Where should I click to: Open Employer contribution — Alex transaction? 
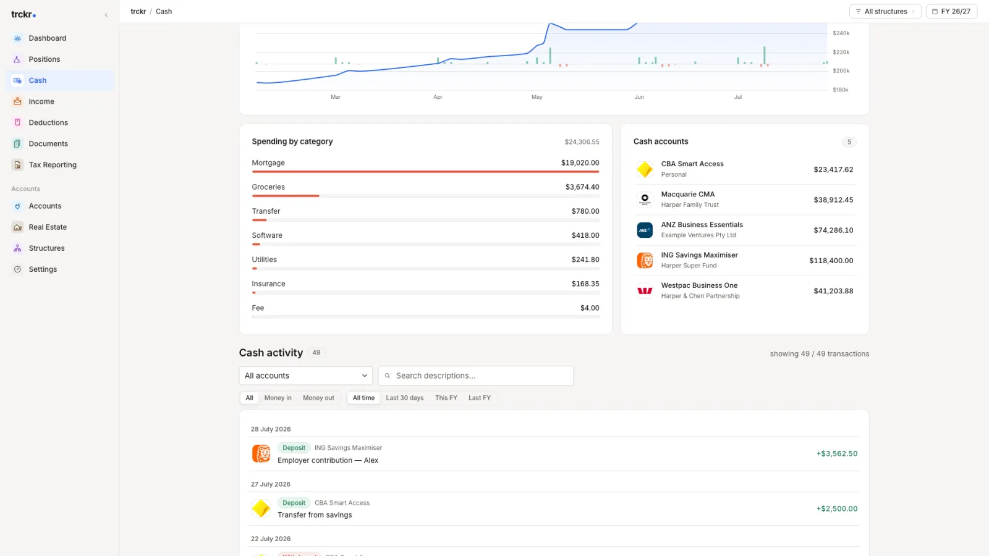tap(555, 454)
